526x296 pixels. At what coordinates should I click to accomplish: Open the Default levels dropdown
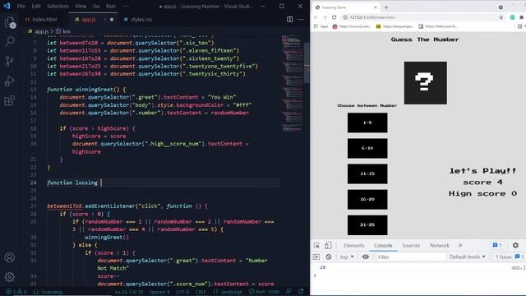pyautogui.click(x=468, y=257)
